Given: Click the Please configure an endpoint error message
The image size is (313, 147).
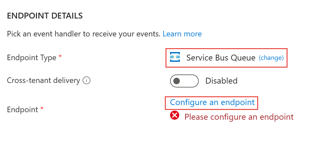Looking at the screenshot, I should point(239,117).
